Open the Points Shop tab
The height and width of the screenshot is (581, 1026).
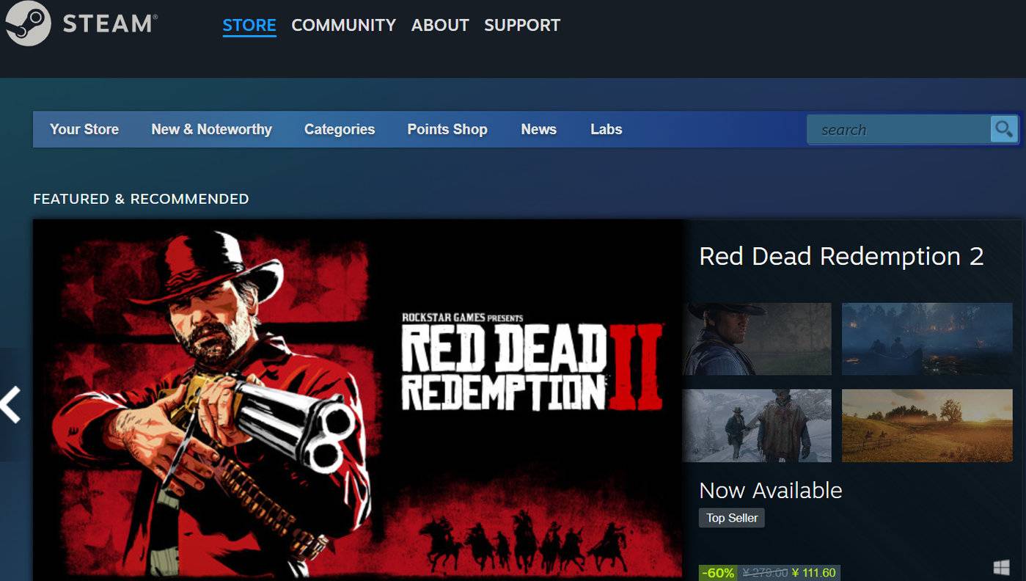click(x=447, y=129)
